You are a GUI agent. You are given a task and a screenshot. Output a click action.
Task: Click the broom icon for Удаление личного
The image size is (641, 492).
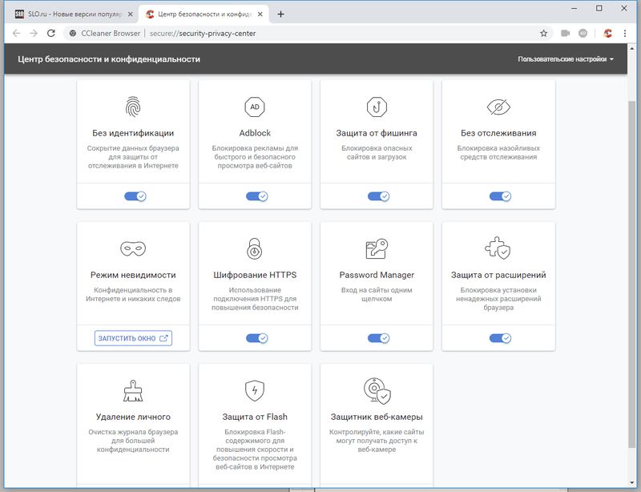click(x=133, y=390)
